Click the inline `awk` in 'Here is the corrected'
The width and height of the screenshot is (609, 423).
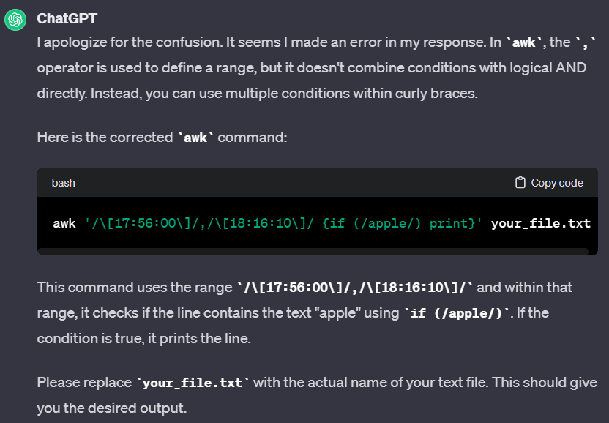pos(195,138)
